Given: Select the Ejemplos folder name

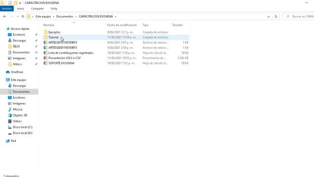Looking at the screenshot, I should tap(54, 32).
